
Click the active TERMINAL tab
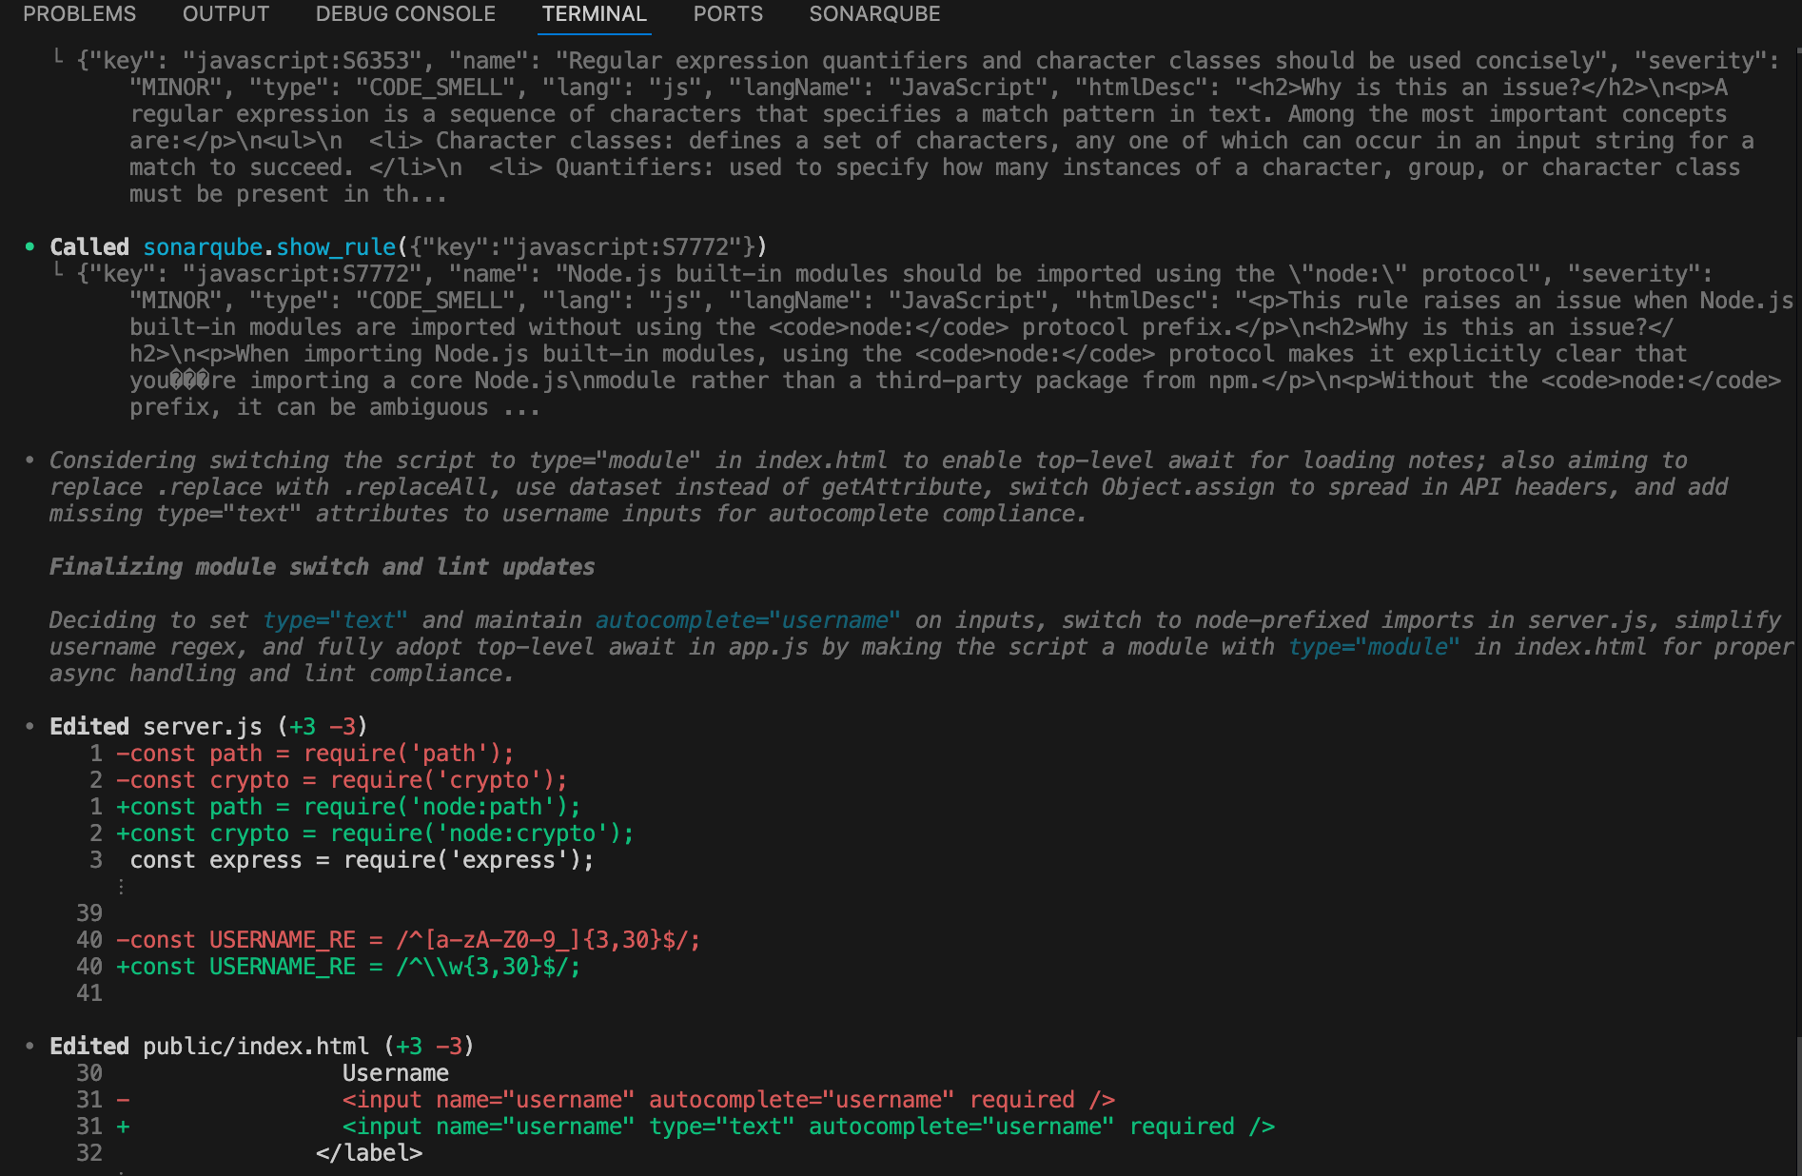point(594,14)
